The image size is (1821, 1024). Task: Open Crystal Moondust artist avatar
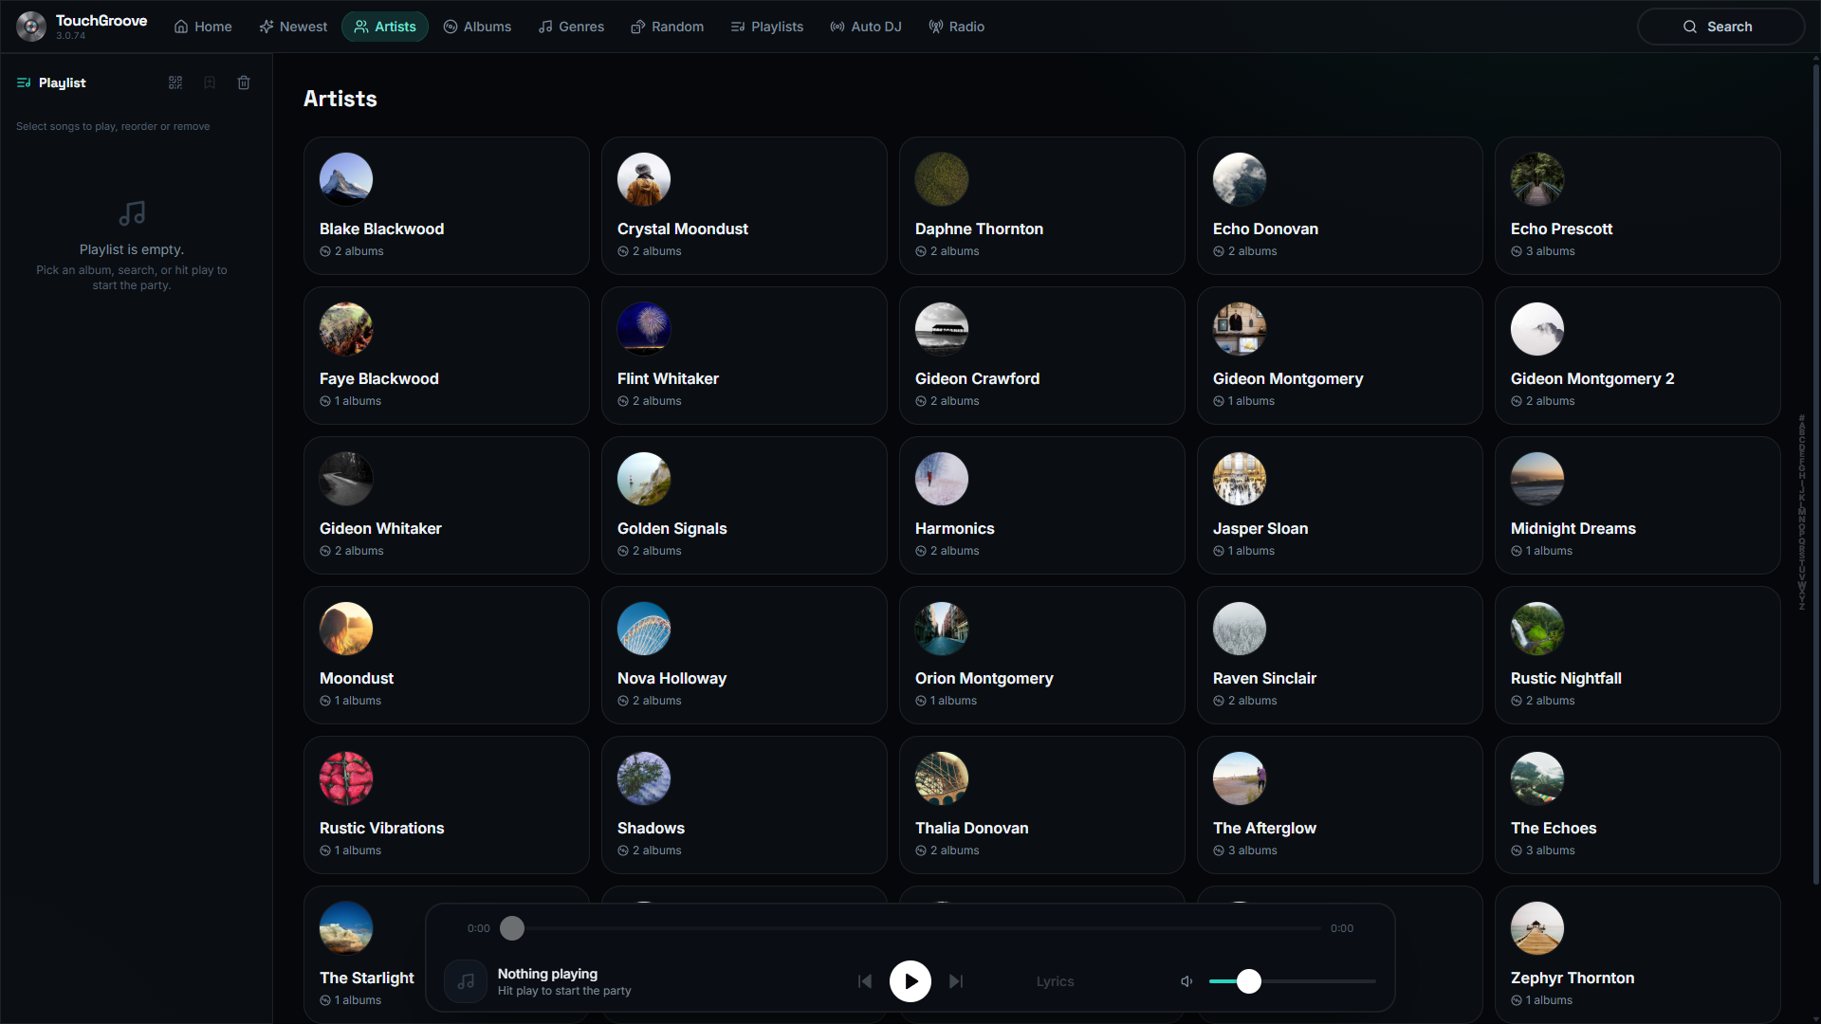644,179
